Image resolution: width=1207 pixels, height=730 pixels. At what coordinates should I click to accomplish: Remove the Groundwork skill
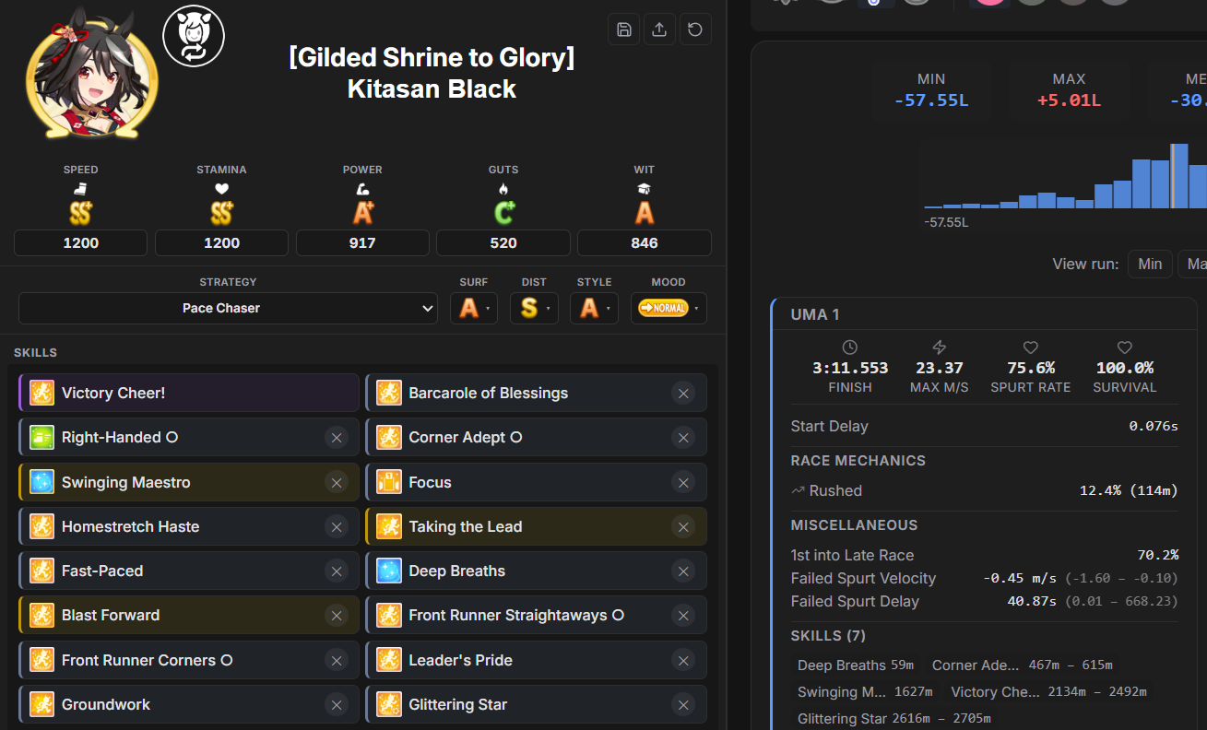(x=337, y=705)
